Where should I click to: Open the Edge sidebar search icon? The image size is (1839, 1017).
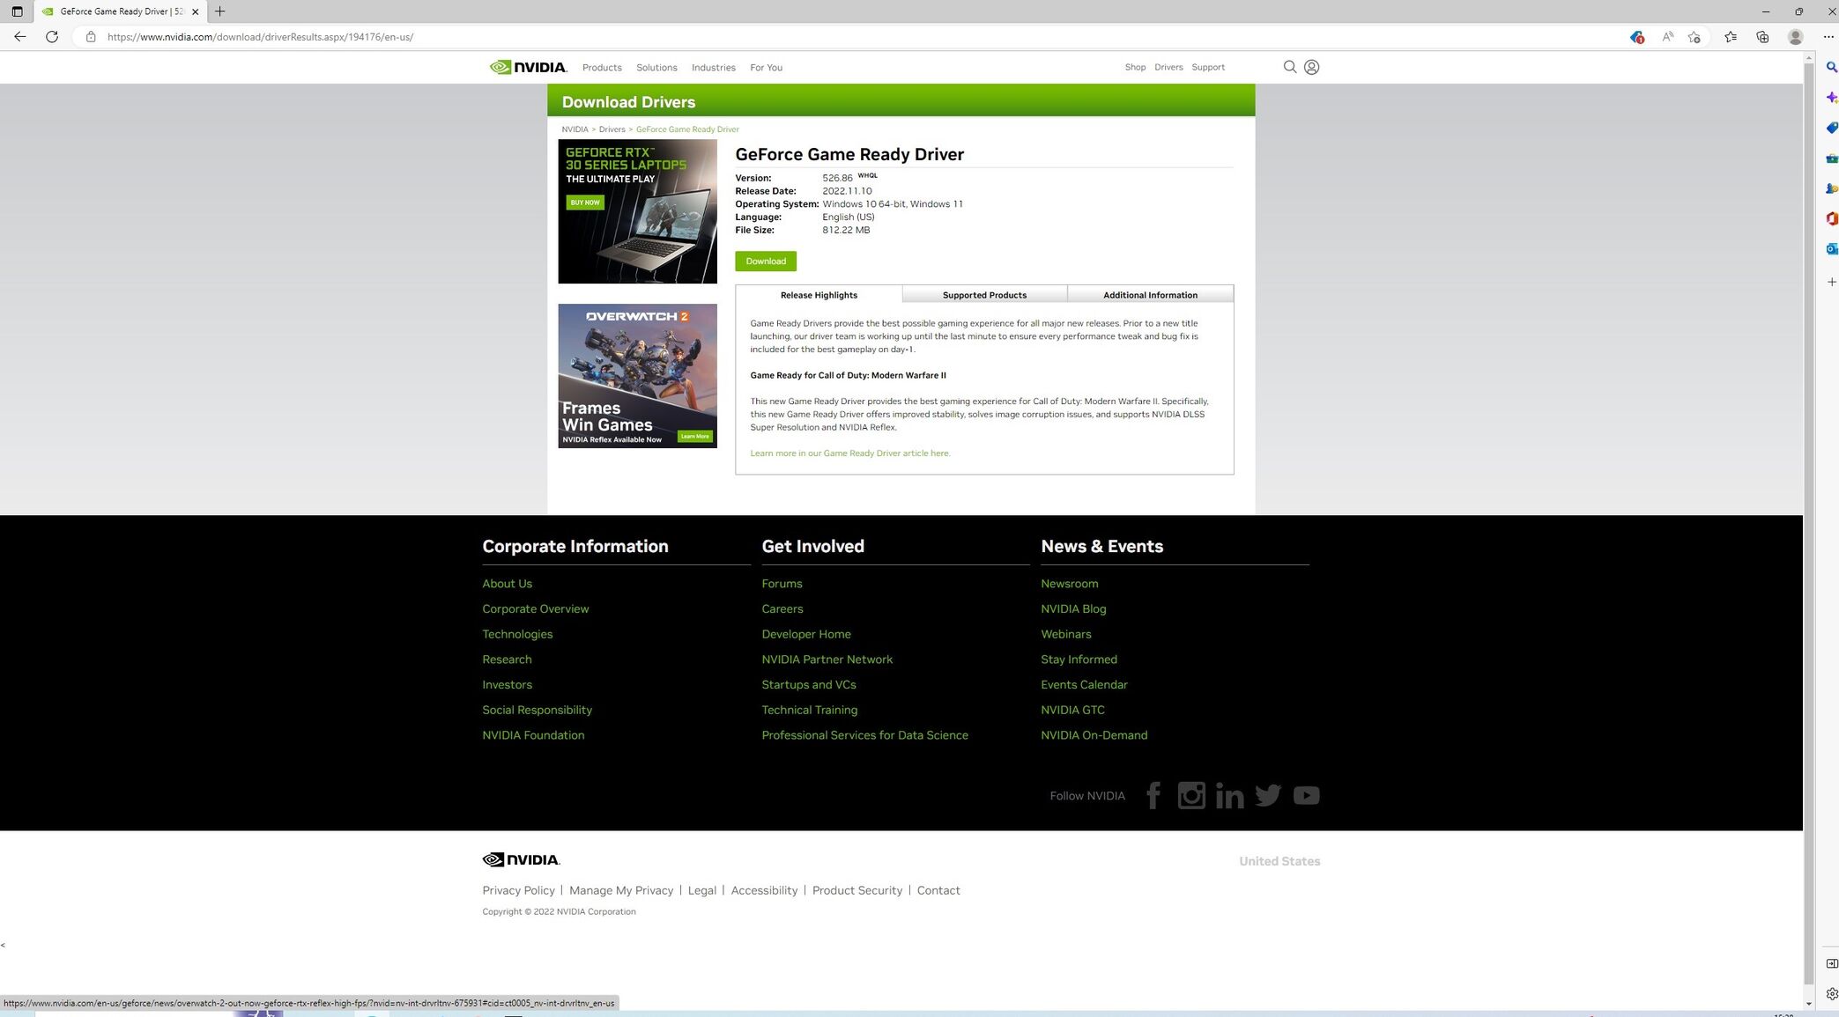click(x=1831, y=67)
